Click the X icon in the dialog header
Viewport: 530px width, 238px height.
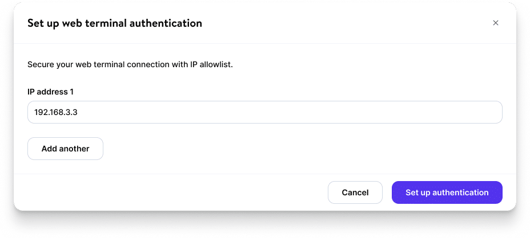click(495, 23)
